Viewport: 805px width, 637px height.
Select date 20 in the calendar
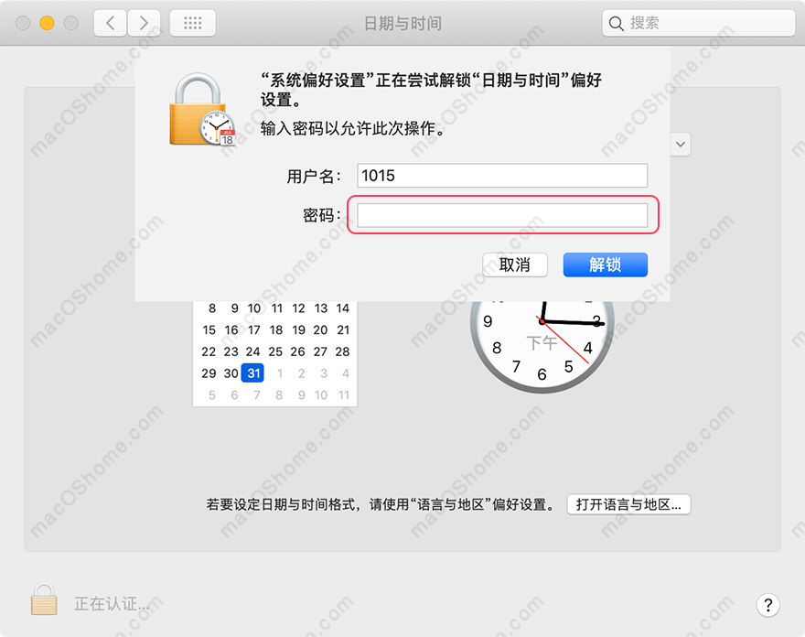pos(320,329)
